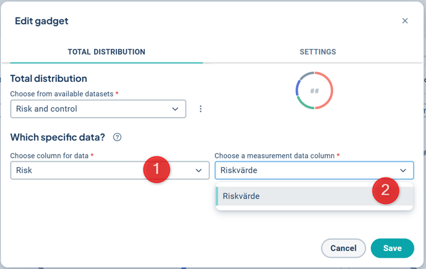Click the help question mark icon
This screenshot has width=426, height=269.
117,138
